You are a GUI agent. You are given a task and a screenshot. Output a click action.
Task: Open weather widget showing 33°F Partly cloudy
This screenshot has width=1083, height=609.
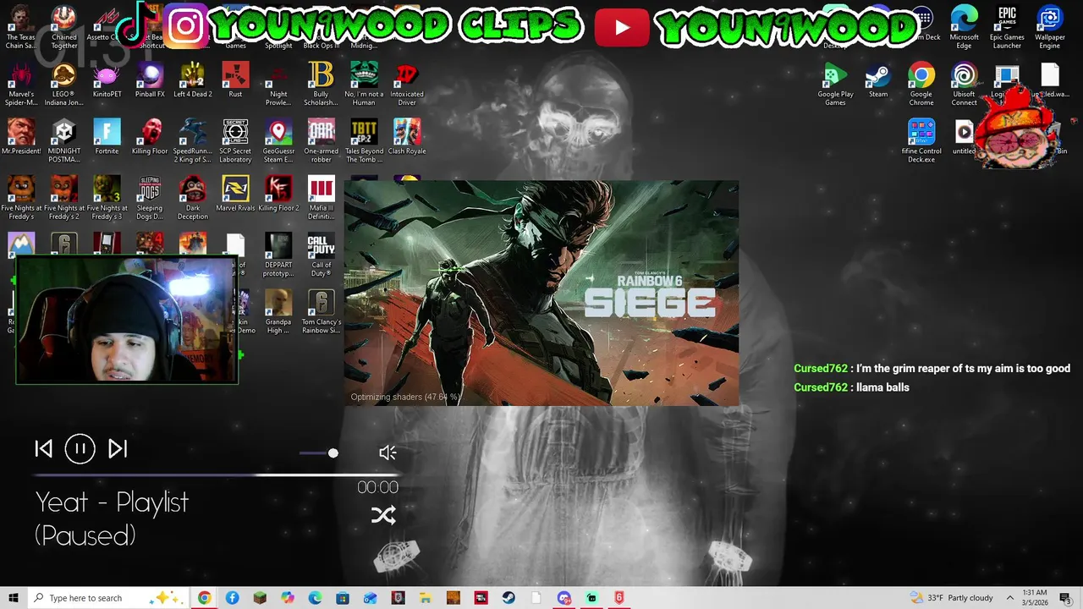pos(951,598)
